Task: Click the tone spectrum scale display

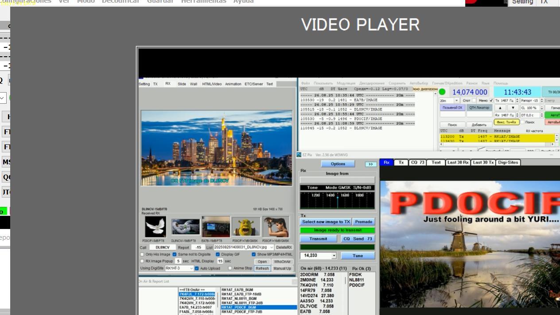Action: click(x=337, y=199)
